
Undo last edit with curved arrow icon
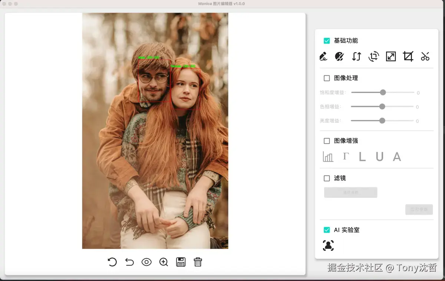coord(129,262)
